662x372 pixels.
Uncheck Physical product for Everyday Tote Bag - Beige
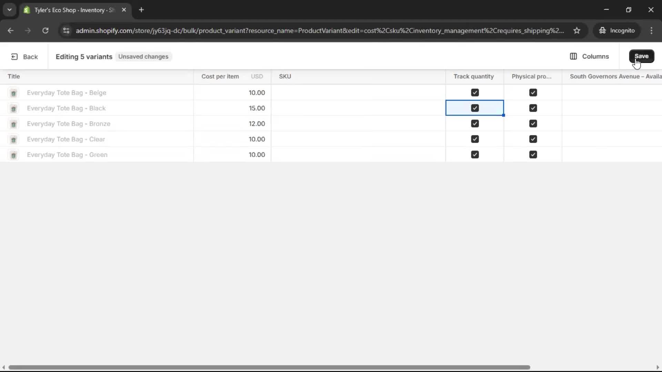[x=533, y=92]
